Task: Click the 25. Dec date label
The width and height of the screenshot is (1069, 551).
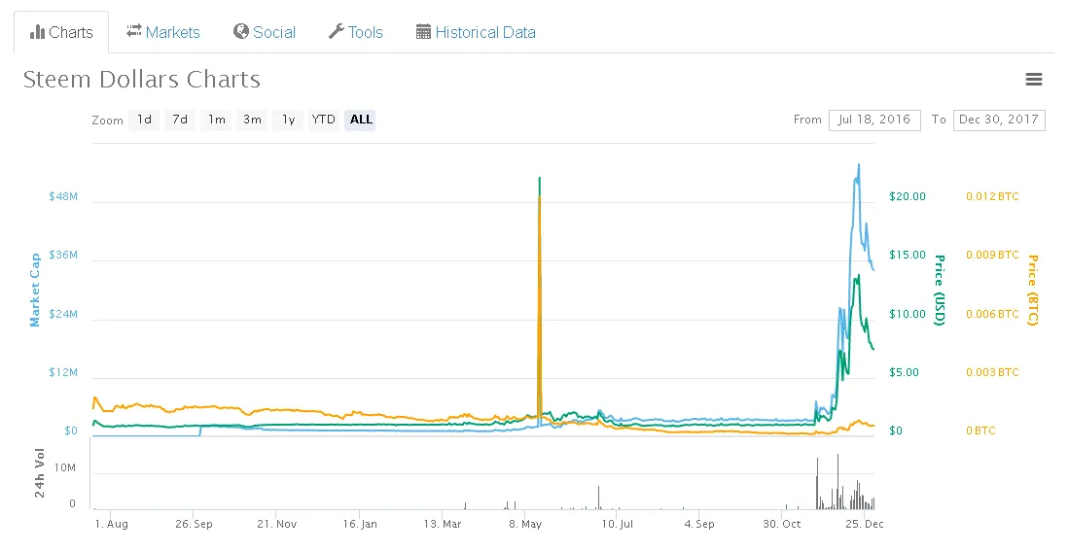Action: click(x=865, y=524)
